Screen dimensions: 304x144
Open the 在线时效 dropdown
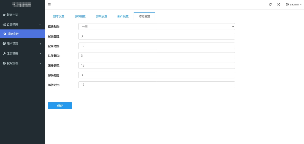point(156,27)
